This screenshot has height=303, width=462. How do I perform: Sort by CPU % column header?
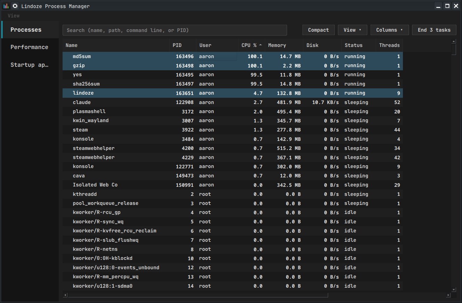coord(252,45)
